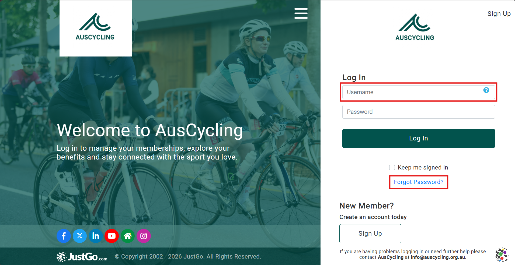Click the Create an account today text

[373, 217]
